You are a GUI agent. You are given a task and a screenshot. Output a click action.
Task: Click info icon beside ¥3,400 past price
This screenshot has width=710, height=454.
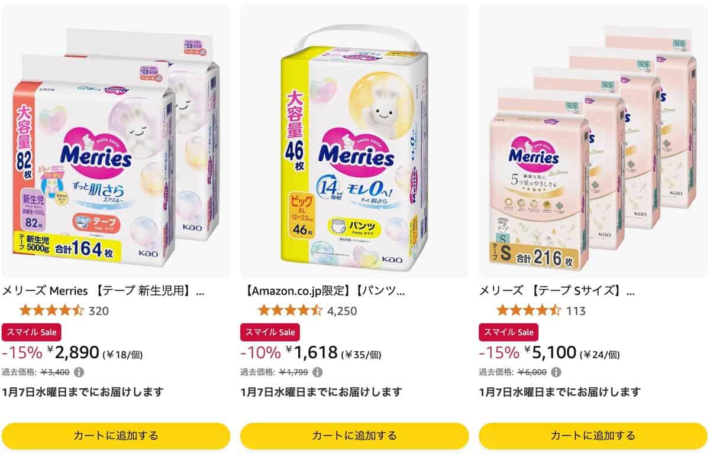tap(79, 372)
